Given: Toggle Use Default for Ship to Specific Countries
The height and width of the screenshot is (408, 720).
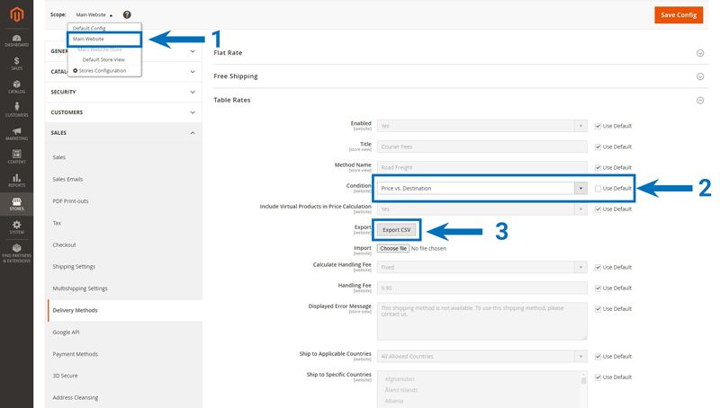Looking at the screenshot, I should [x=598, y=377].
